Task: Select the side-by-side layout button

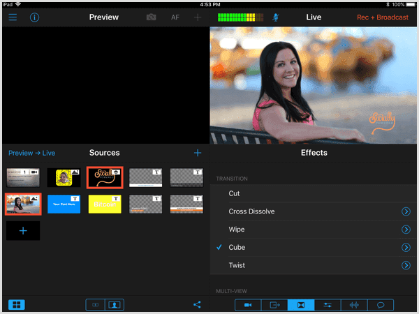Action: click(96, 305)
